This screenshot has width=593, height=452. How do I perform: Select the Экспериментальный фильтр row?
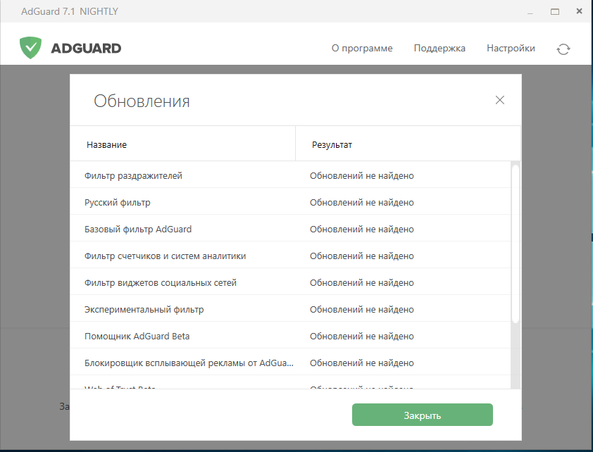point(290,309)
